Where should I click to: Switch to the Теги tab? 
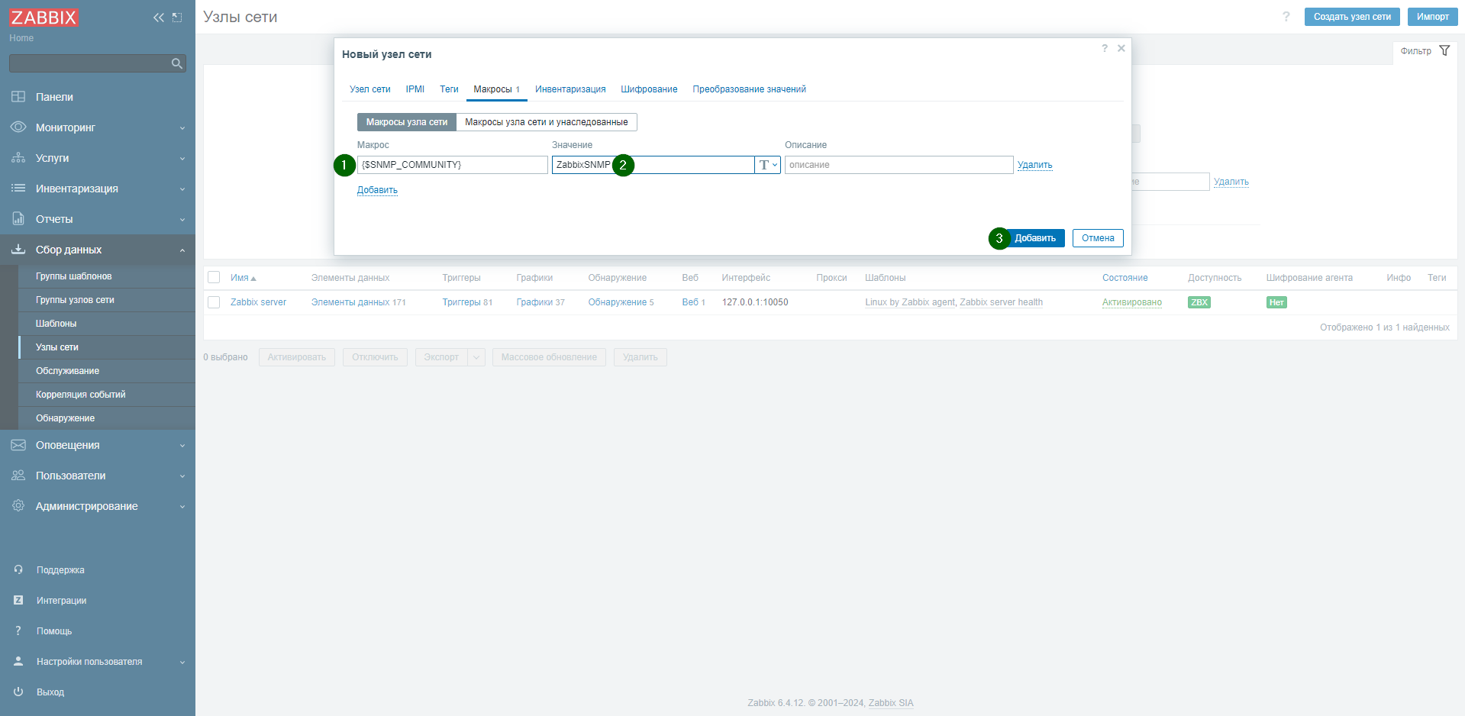click(449, 89)
